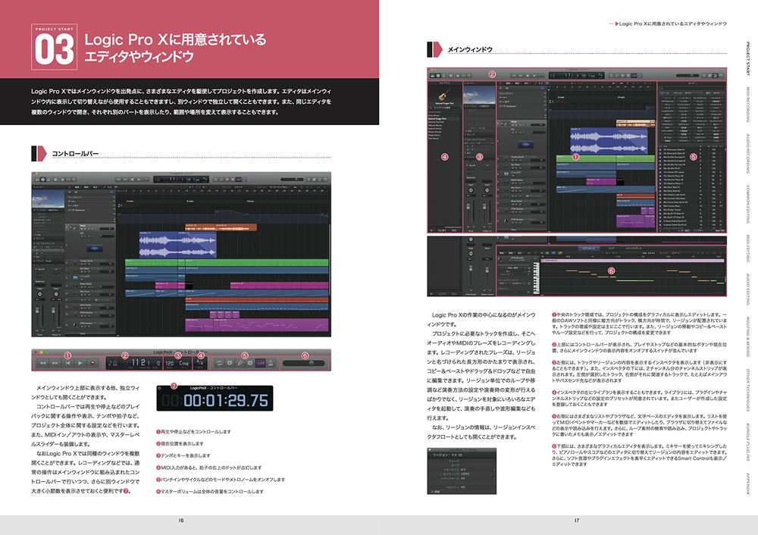The width and height of the screenshot is (758, 535).
Task: Open the 4/4 time signature popup
Action: (199, 362)
